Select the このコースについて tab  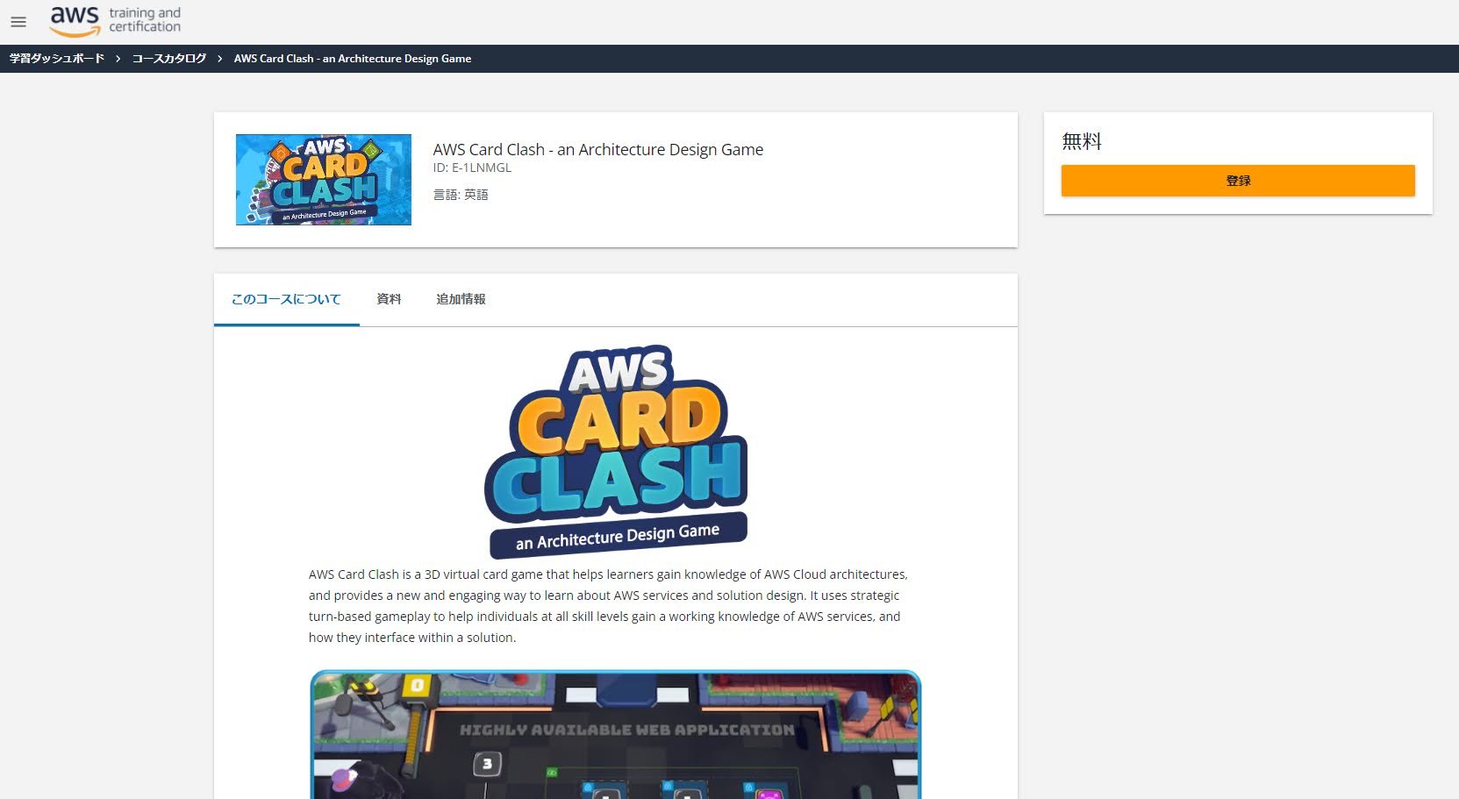pos(285,299)
